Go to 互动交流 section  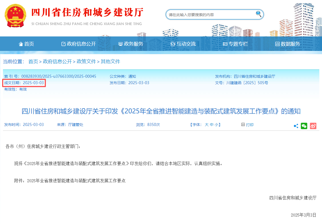(183, 44)
